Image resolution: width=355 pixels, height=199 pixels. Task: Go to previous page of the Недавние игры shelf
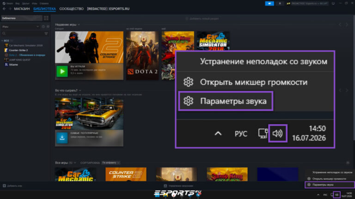pos(340,24)
